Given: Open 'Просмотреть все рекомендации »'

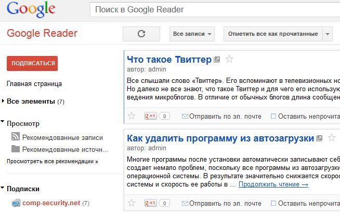Looking at the screenshot, I should pyautogui.click(x=53, y=161).
